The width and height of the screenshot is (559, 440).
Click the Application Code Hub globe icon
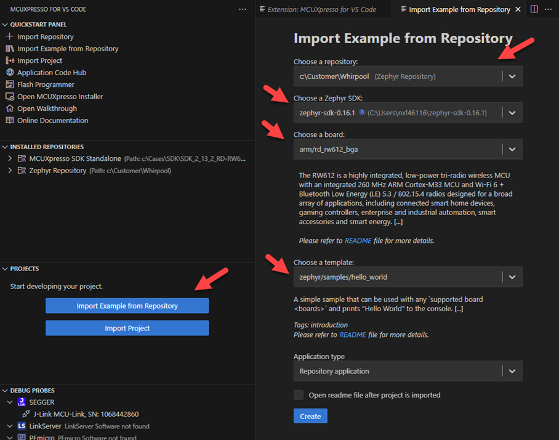click(x=9, y=73)
